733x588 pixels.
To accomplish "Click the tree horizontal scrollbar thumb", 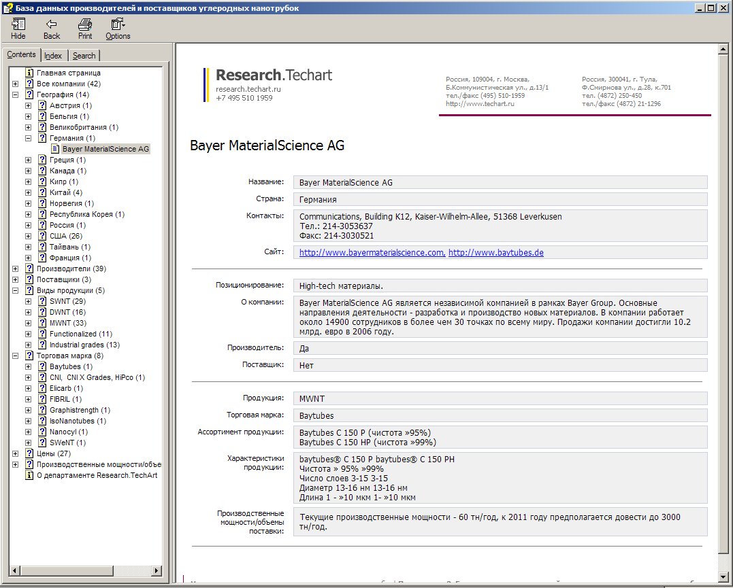I will [66, 571].
